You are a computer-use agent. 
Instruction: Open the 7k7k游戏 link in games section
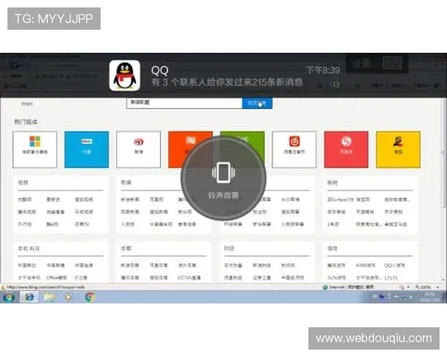coord(337,277)
